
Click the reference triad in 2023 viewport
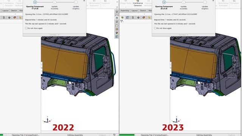176,120
